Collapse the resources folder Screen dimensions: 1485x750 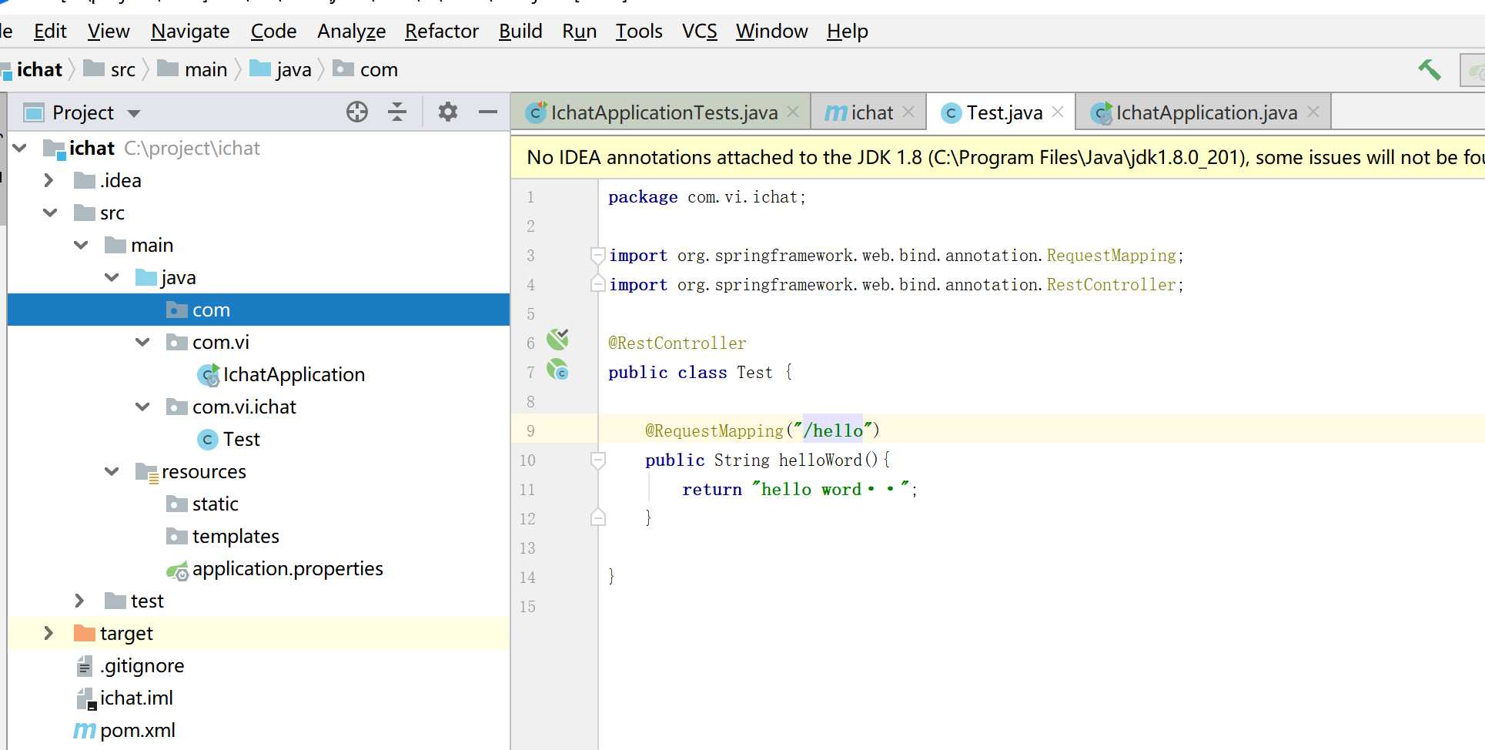[x=112, y=471]
